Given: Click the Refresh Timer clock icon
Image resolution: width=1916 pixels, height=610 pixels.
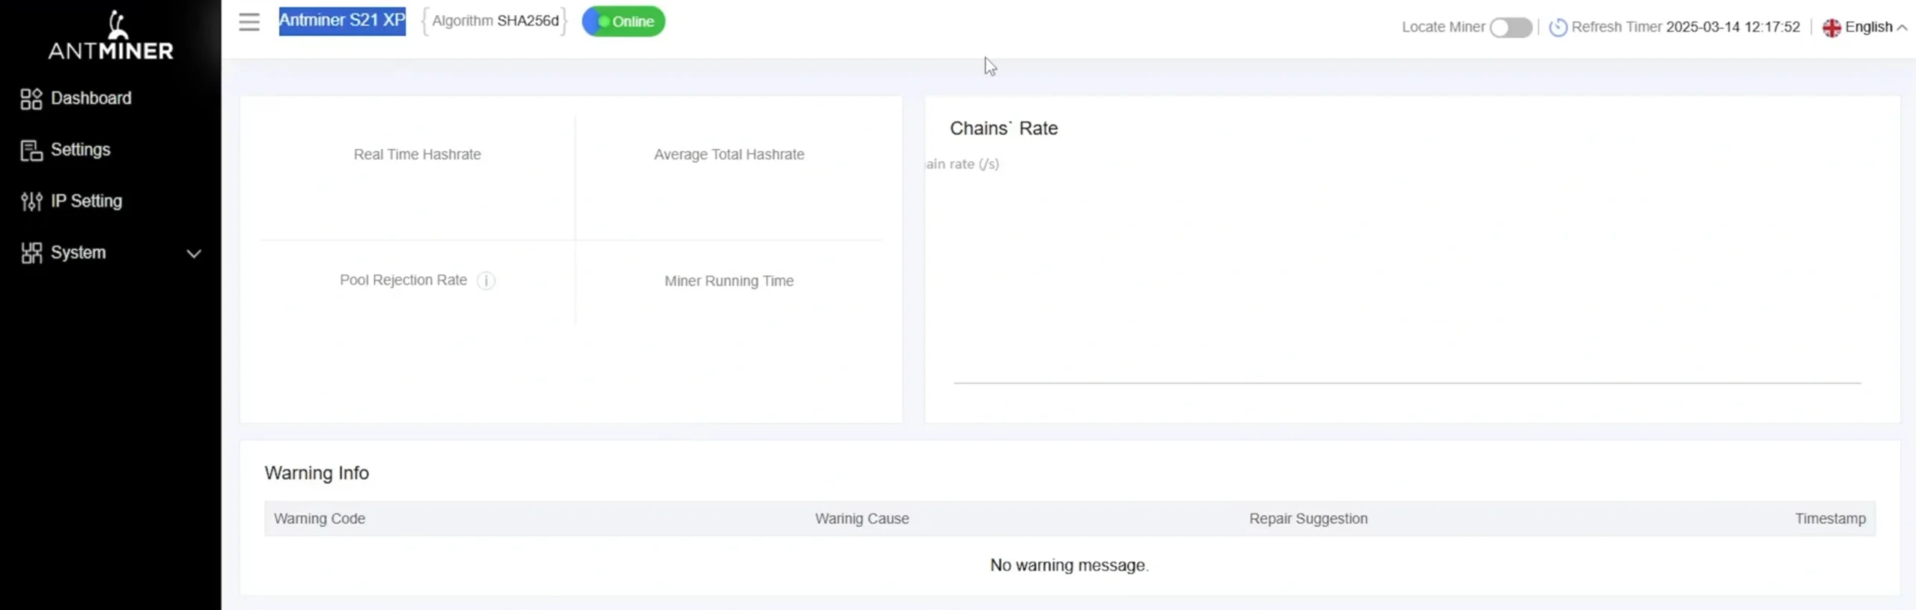Looking at the screenshot, I should pos(1558,28).
